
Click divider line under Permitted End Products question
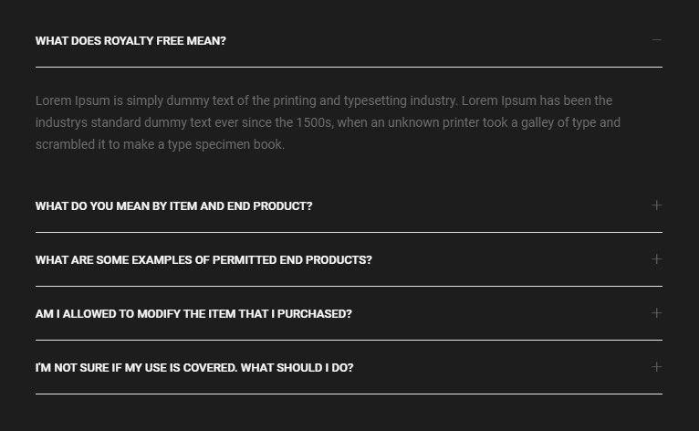[349, 286]
